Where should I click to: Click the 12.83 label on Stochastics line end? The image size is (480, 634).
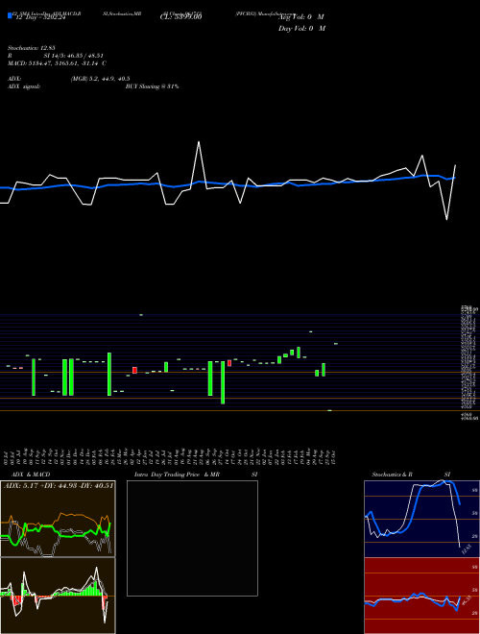(467, 549)
